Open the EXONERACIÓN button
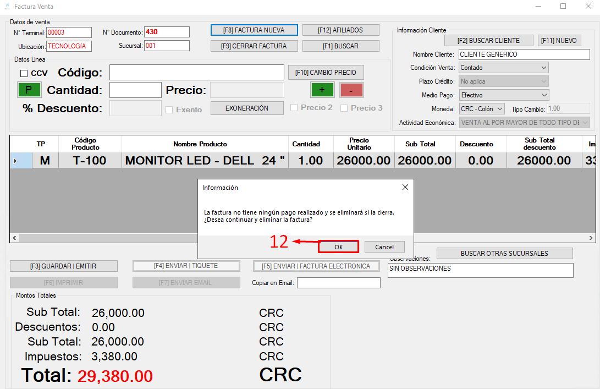Viewport: 600px width, 389px height. (247, 108)
